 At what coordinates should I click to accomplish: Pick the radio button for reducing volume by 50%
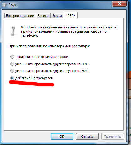pyautogui.click(x=12, y=71)
